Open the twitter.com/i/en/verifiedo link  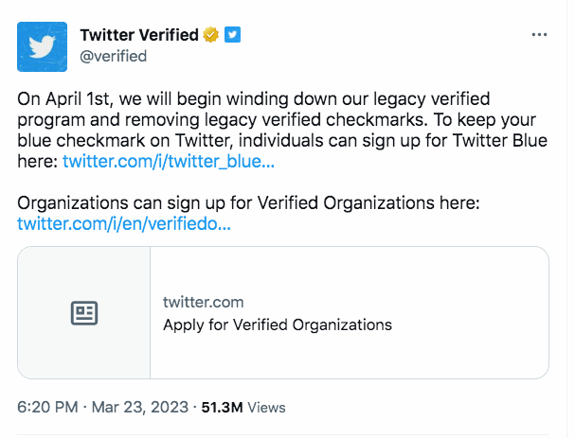point(124,223)
